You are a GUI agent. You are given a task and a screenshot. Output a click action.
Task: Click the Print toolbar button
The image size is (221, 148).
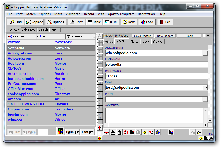coord(76,22)
